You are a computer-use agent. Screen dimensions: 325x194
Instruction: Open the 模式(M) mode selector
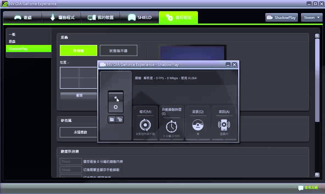tap(145, 123)
